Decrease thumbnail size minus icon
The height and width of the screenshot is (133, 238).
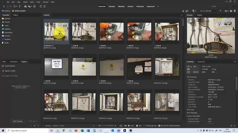click(94, 126)
